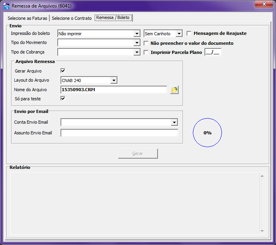Tick Não preencher o valor do documento
The width and height of the screenshot is (276, 245).
coord(146,43)
